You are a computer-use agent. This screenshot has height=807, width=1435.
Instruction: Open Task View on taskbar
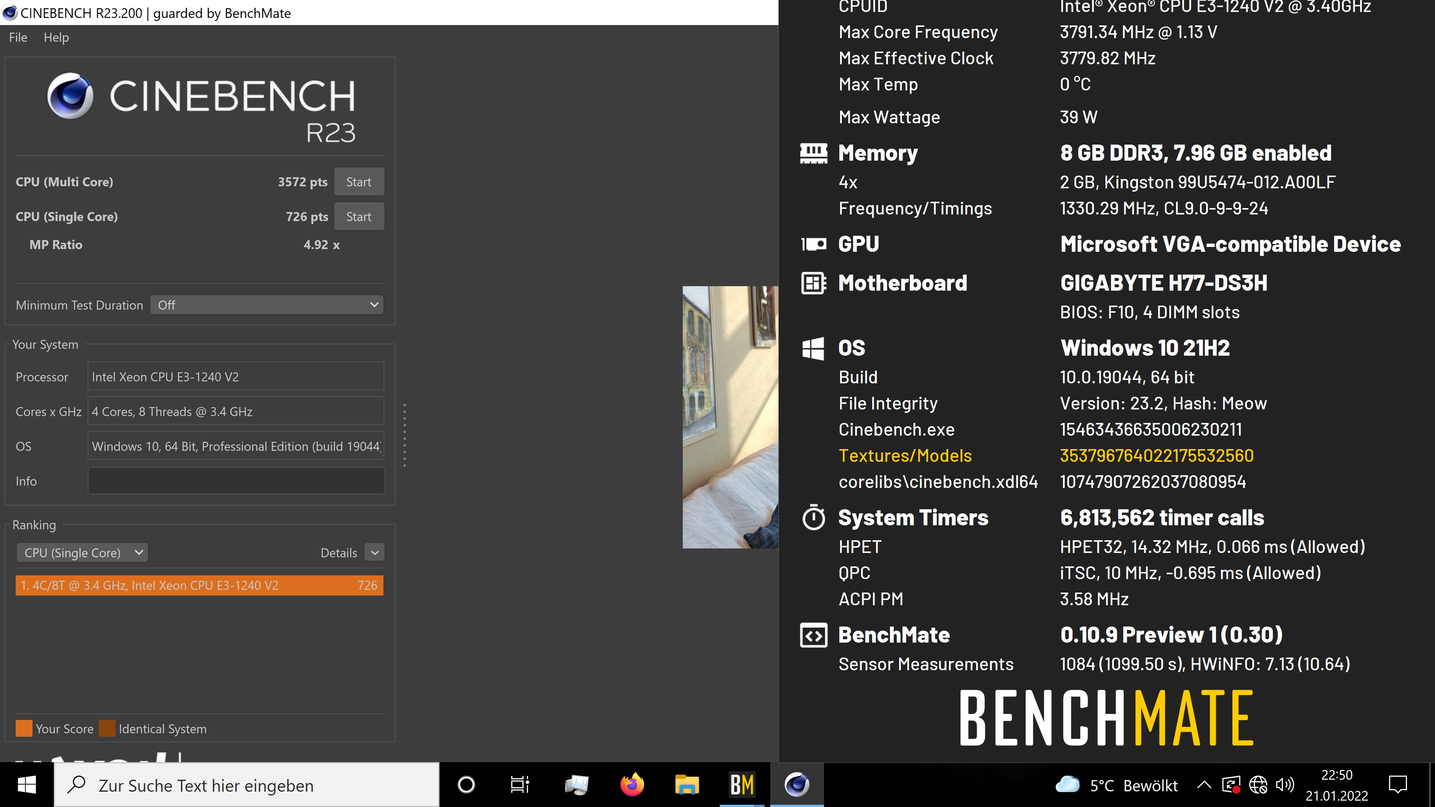click(x=520, y=785)
